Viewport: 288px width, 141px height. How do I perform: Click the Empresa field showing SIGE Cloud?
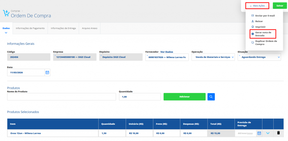tap(75, 57)
